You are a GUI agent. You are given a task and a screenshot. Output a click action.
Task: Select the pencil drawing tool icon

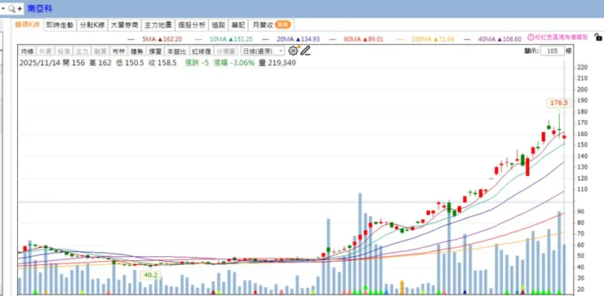305,51
